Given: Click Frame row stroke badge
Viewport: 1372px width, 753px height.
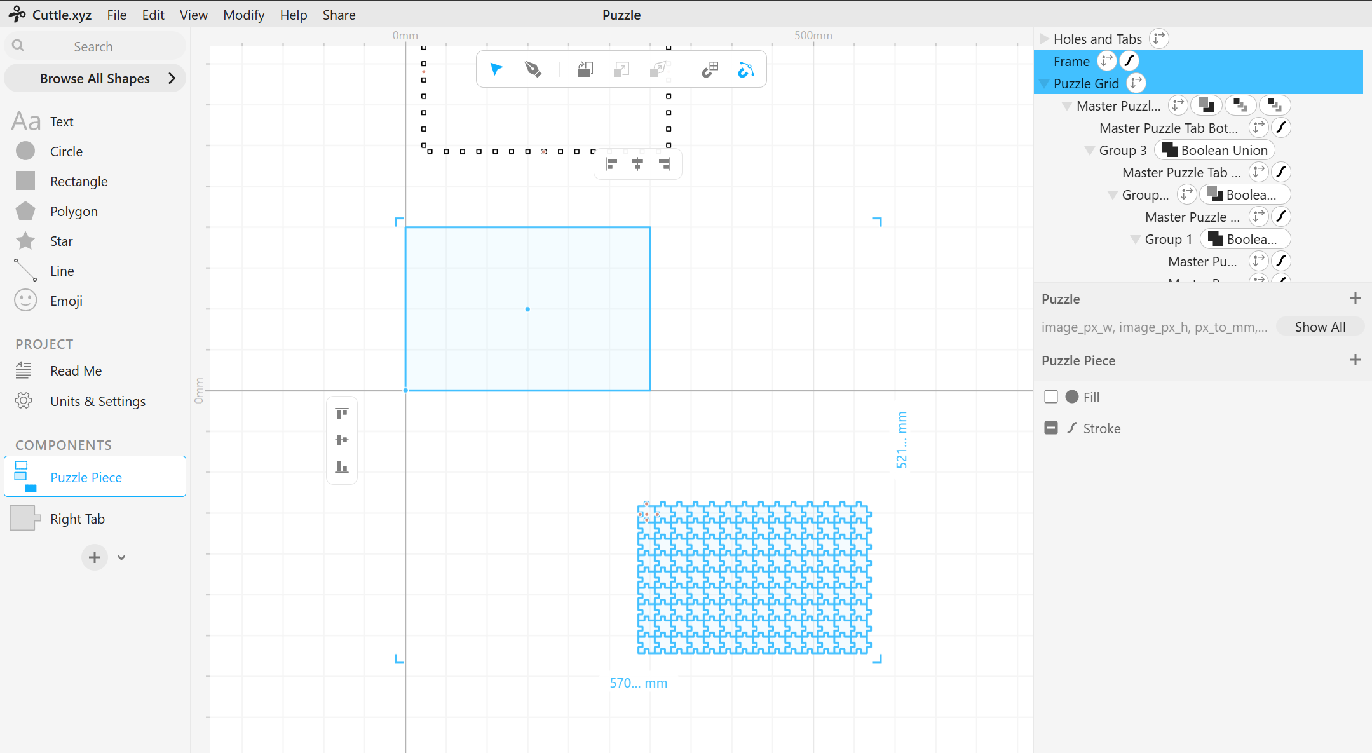Looking at the screenshot, I should point(1129,60).
